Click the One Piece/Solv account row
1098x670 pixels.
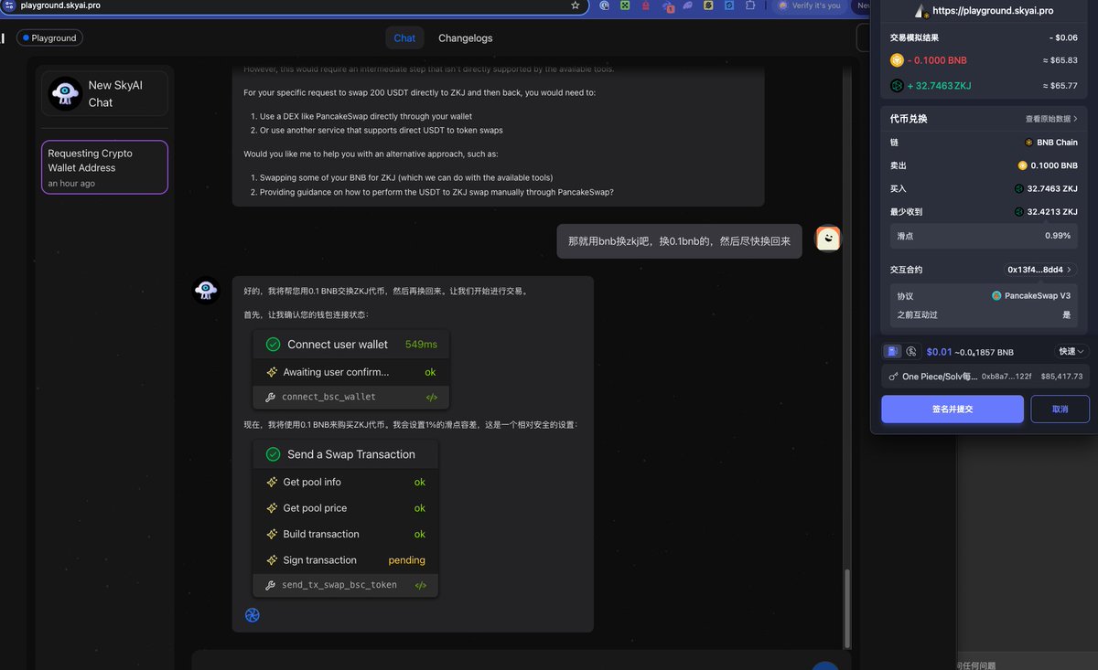point(985,377)
